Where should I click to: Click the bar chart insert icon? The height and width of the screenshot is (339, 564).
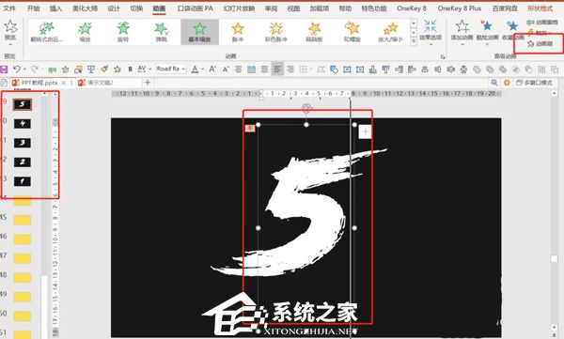[x=373, y=69]
